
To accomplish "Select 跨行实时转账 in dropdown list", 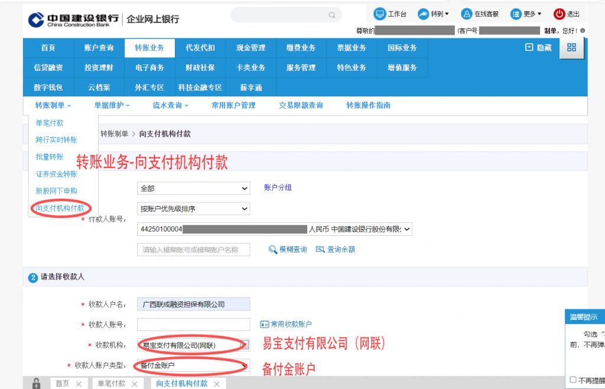I will point(57,140).
